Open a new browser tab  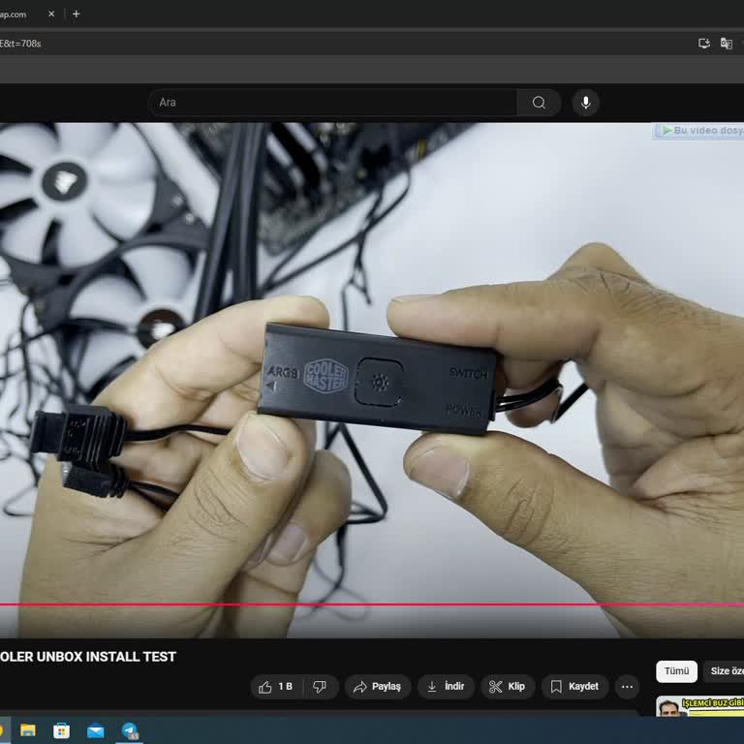tap(76, 15)
